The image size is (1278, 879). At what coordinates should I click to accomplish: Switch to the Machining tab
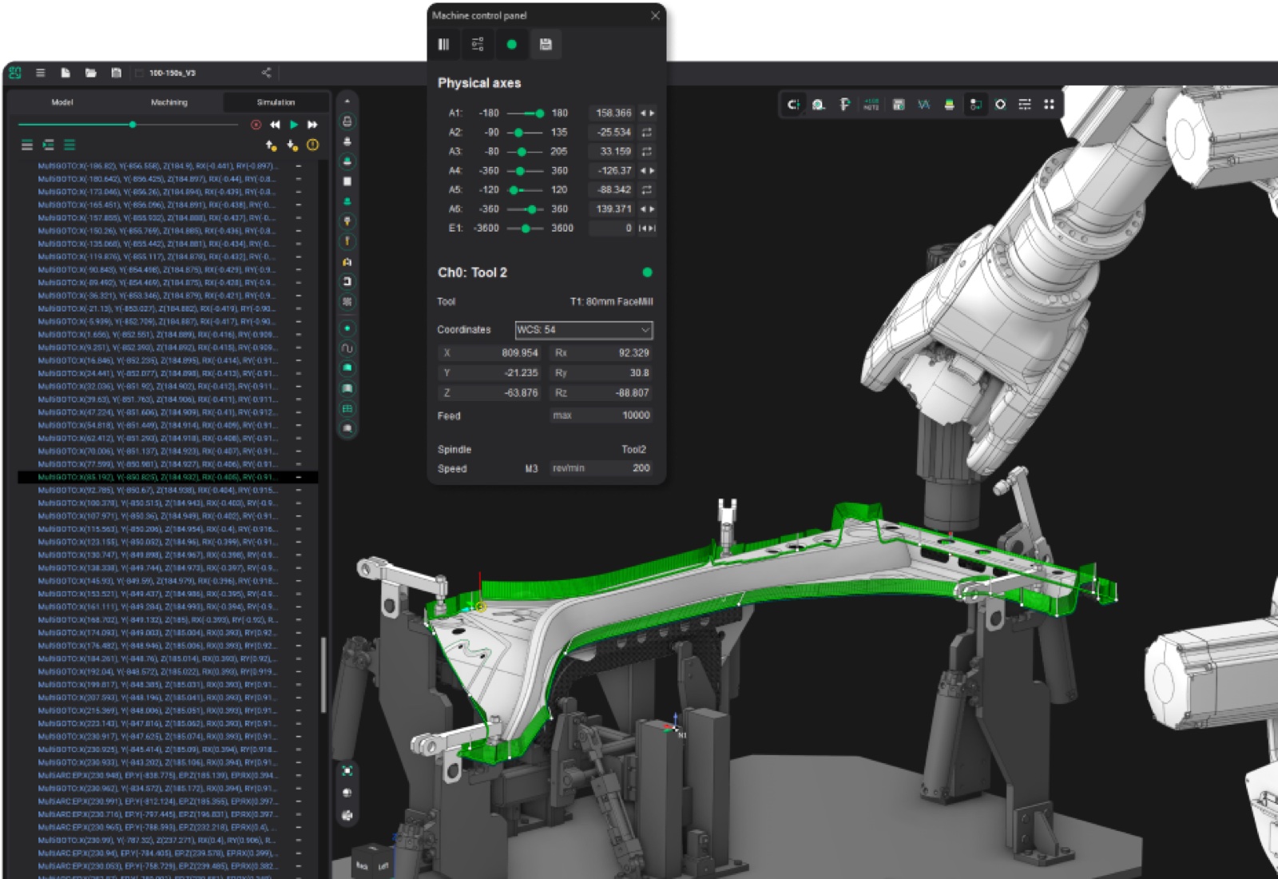[169, 102]
